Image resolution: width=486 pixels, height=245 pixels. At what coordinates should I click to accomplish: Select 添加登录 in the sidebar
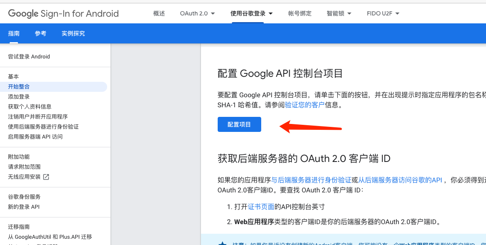point(19,97)
